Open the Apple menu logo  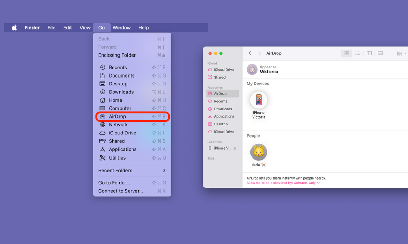coord(14,28)
